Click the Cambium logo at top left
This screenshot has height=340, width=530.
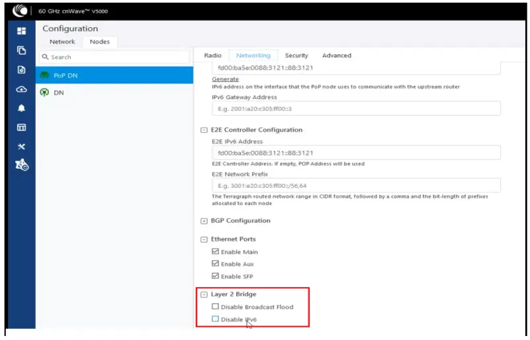tap(20, 10)
